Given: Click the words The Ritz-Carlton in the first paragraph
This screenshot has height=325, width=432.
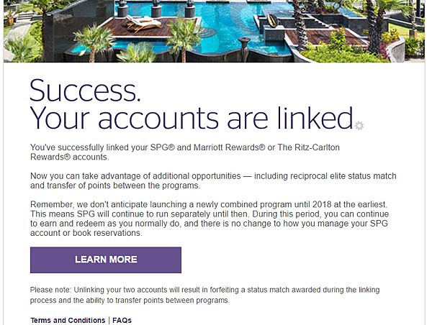Looking at the screenshot, I should point(309,147).
